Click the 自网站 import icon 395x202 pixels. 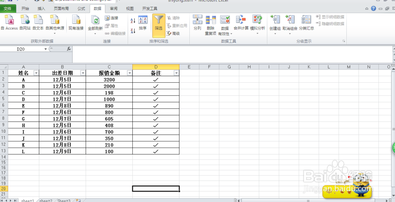(25, 22)
